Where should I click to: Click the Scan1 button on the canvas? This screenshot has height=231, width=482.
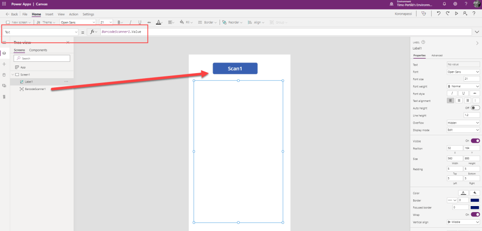click(x=235, y=68)
